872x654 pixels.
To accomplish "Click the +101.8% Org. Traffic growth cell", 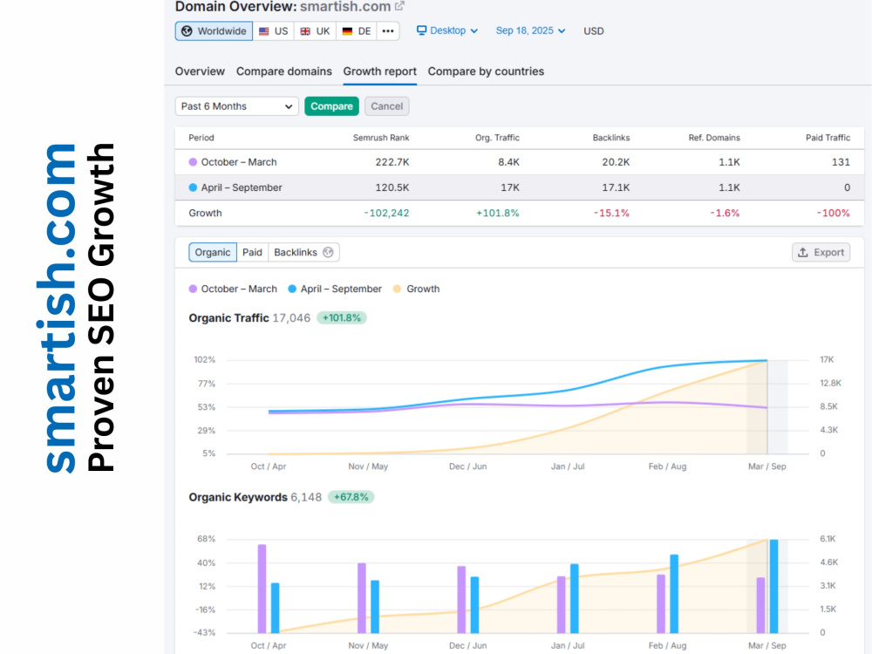I will coord(497,213).
